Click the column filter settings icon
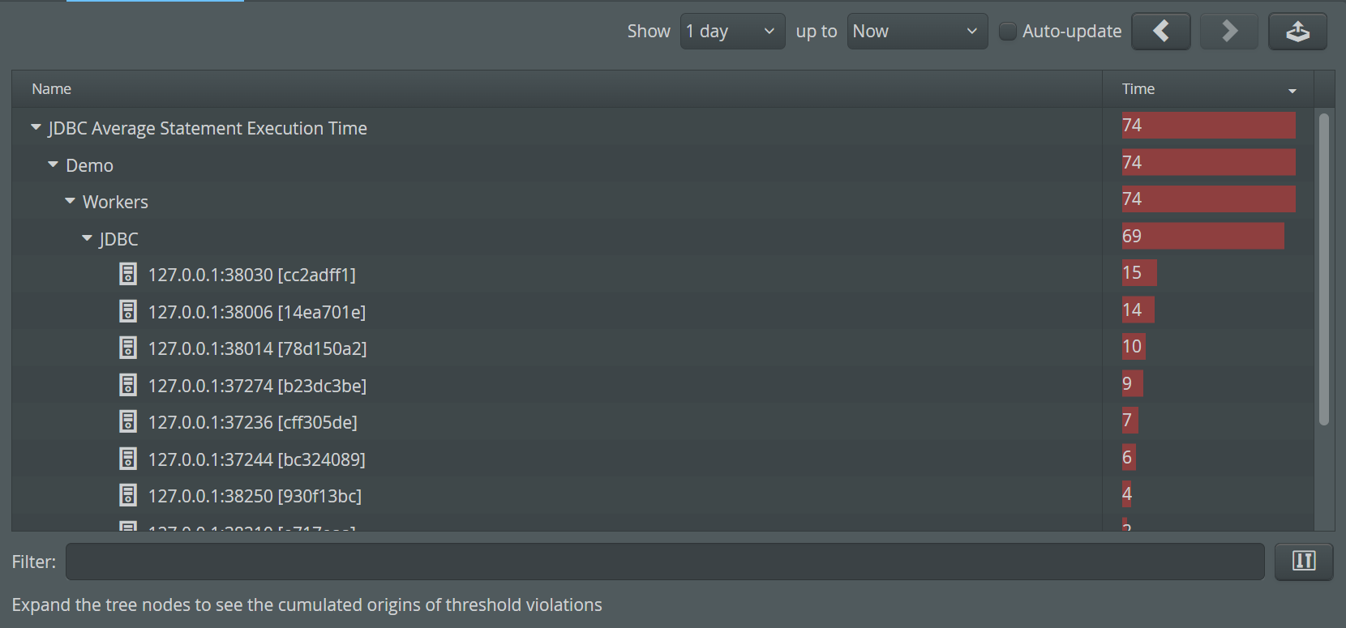This screenshot has width=1346, height=628. [1303, 561]
